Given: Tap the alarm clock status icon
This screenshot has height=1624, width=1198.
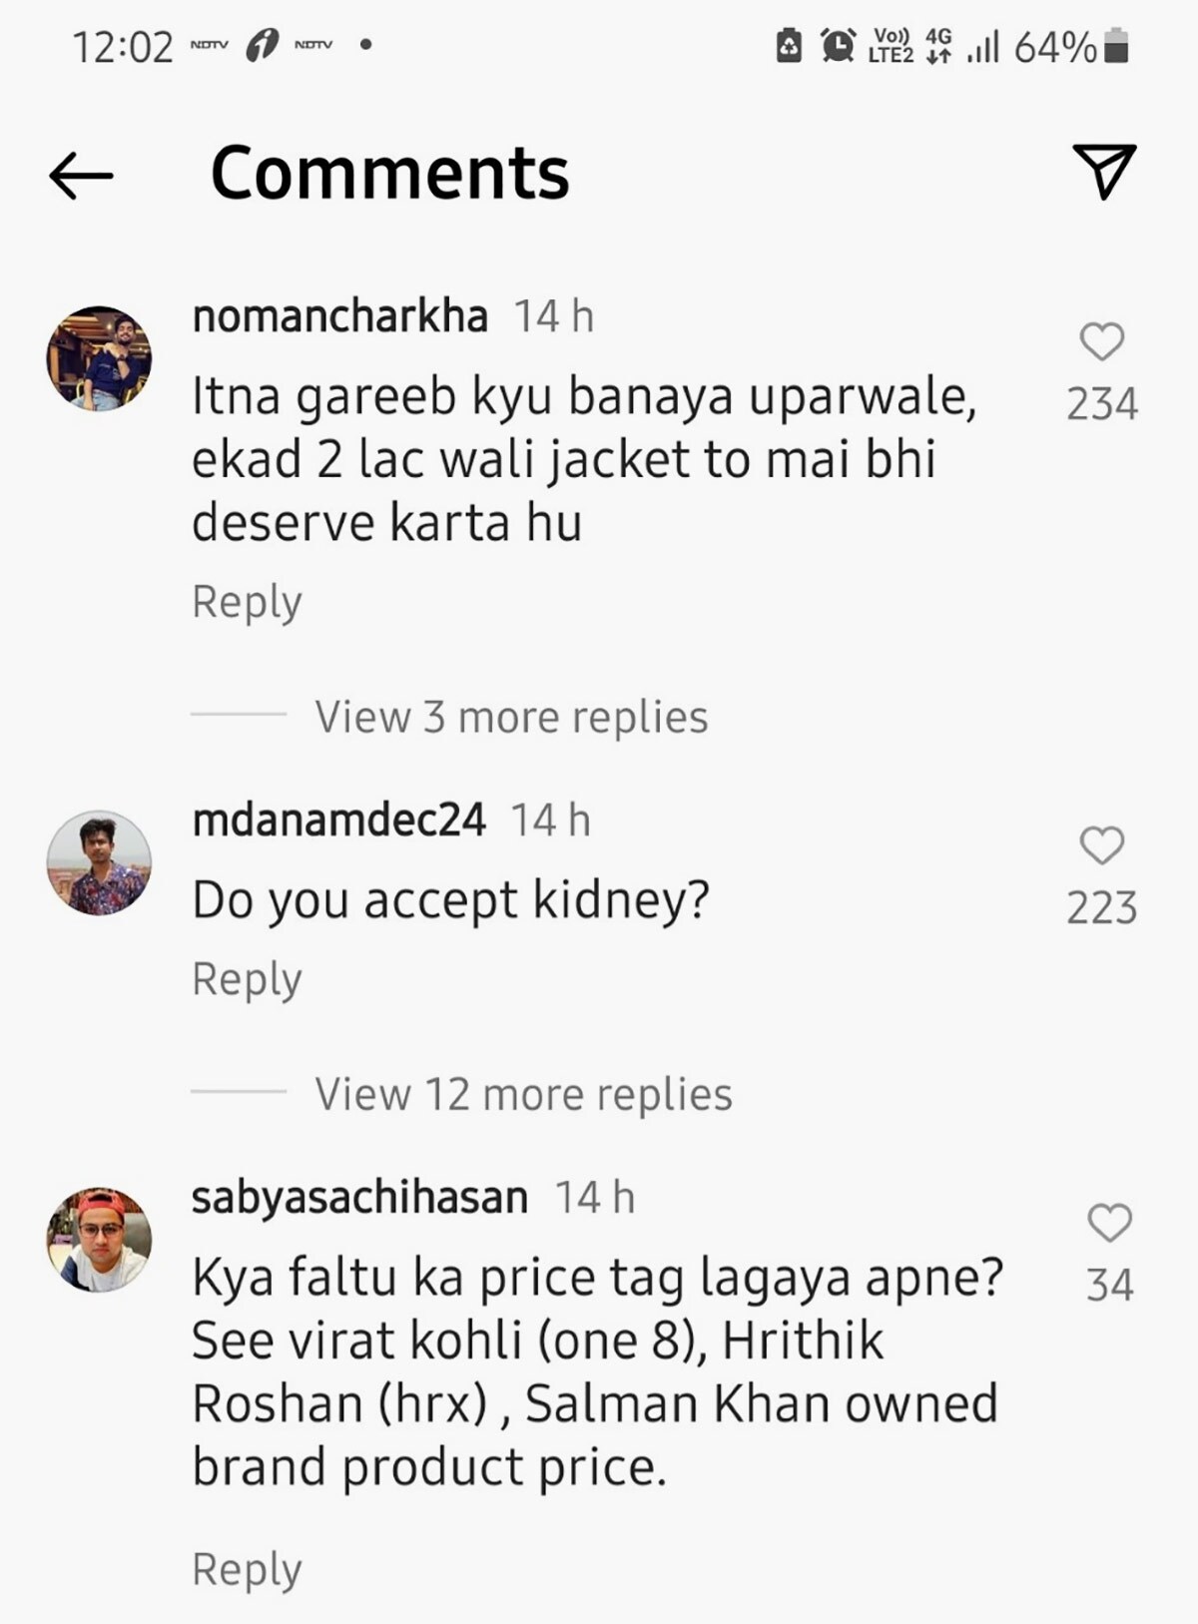Looking at the screenshot, I should coord(838,45).
